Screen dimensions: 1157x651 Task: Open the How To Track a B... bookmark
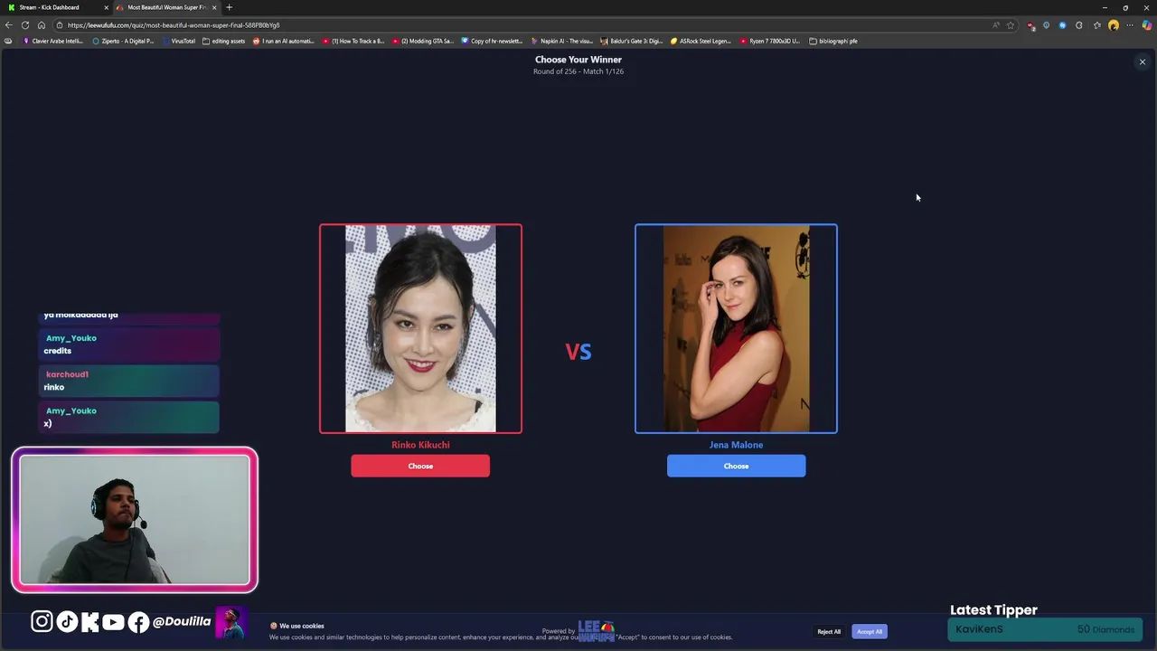353,41
